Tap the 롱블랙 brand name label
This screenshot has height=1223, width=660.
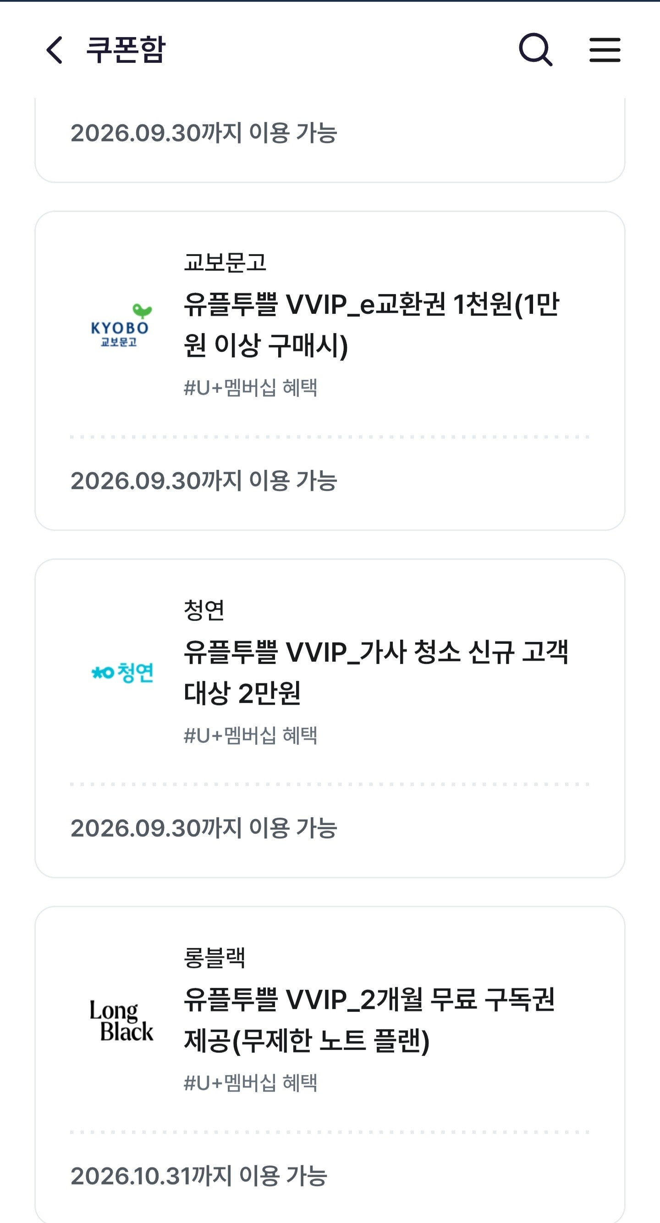pos(214,958)
